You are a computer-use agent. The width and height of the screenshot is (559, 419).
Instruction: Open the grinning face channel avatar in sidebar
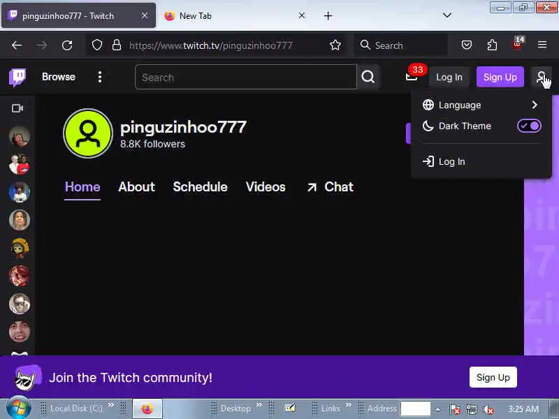click(20, 331)
